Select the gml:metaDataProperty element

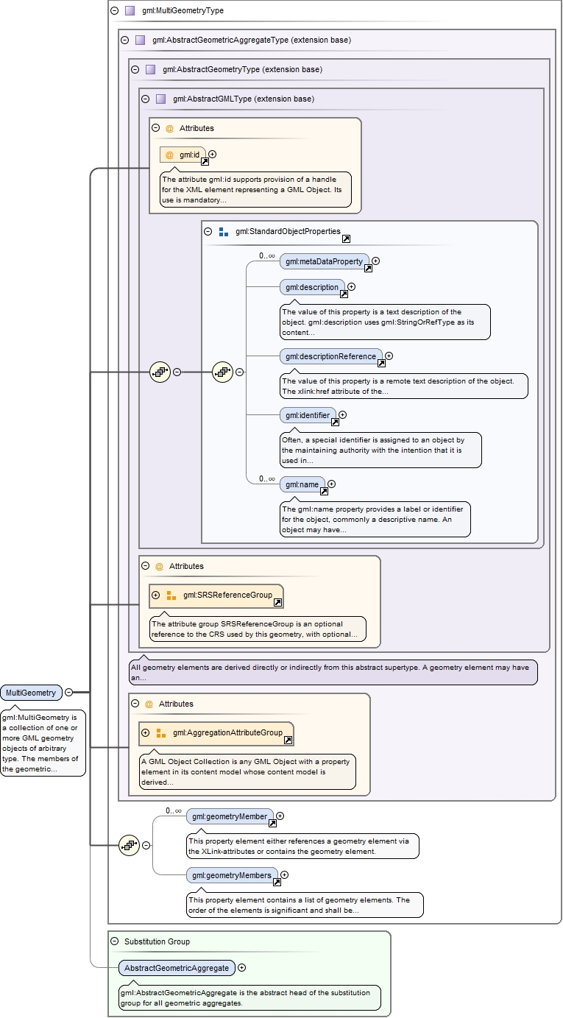(325, 261)
